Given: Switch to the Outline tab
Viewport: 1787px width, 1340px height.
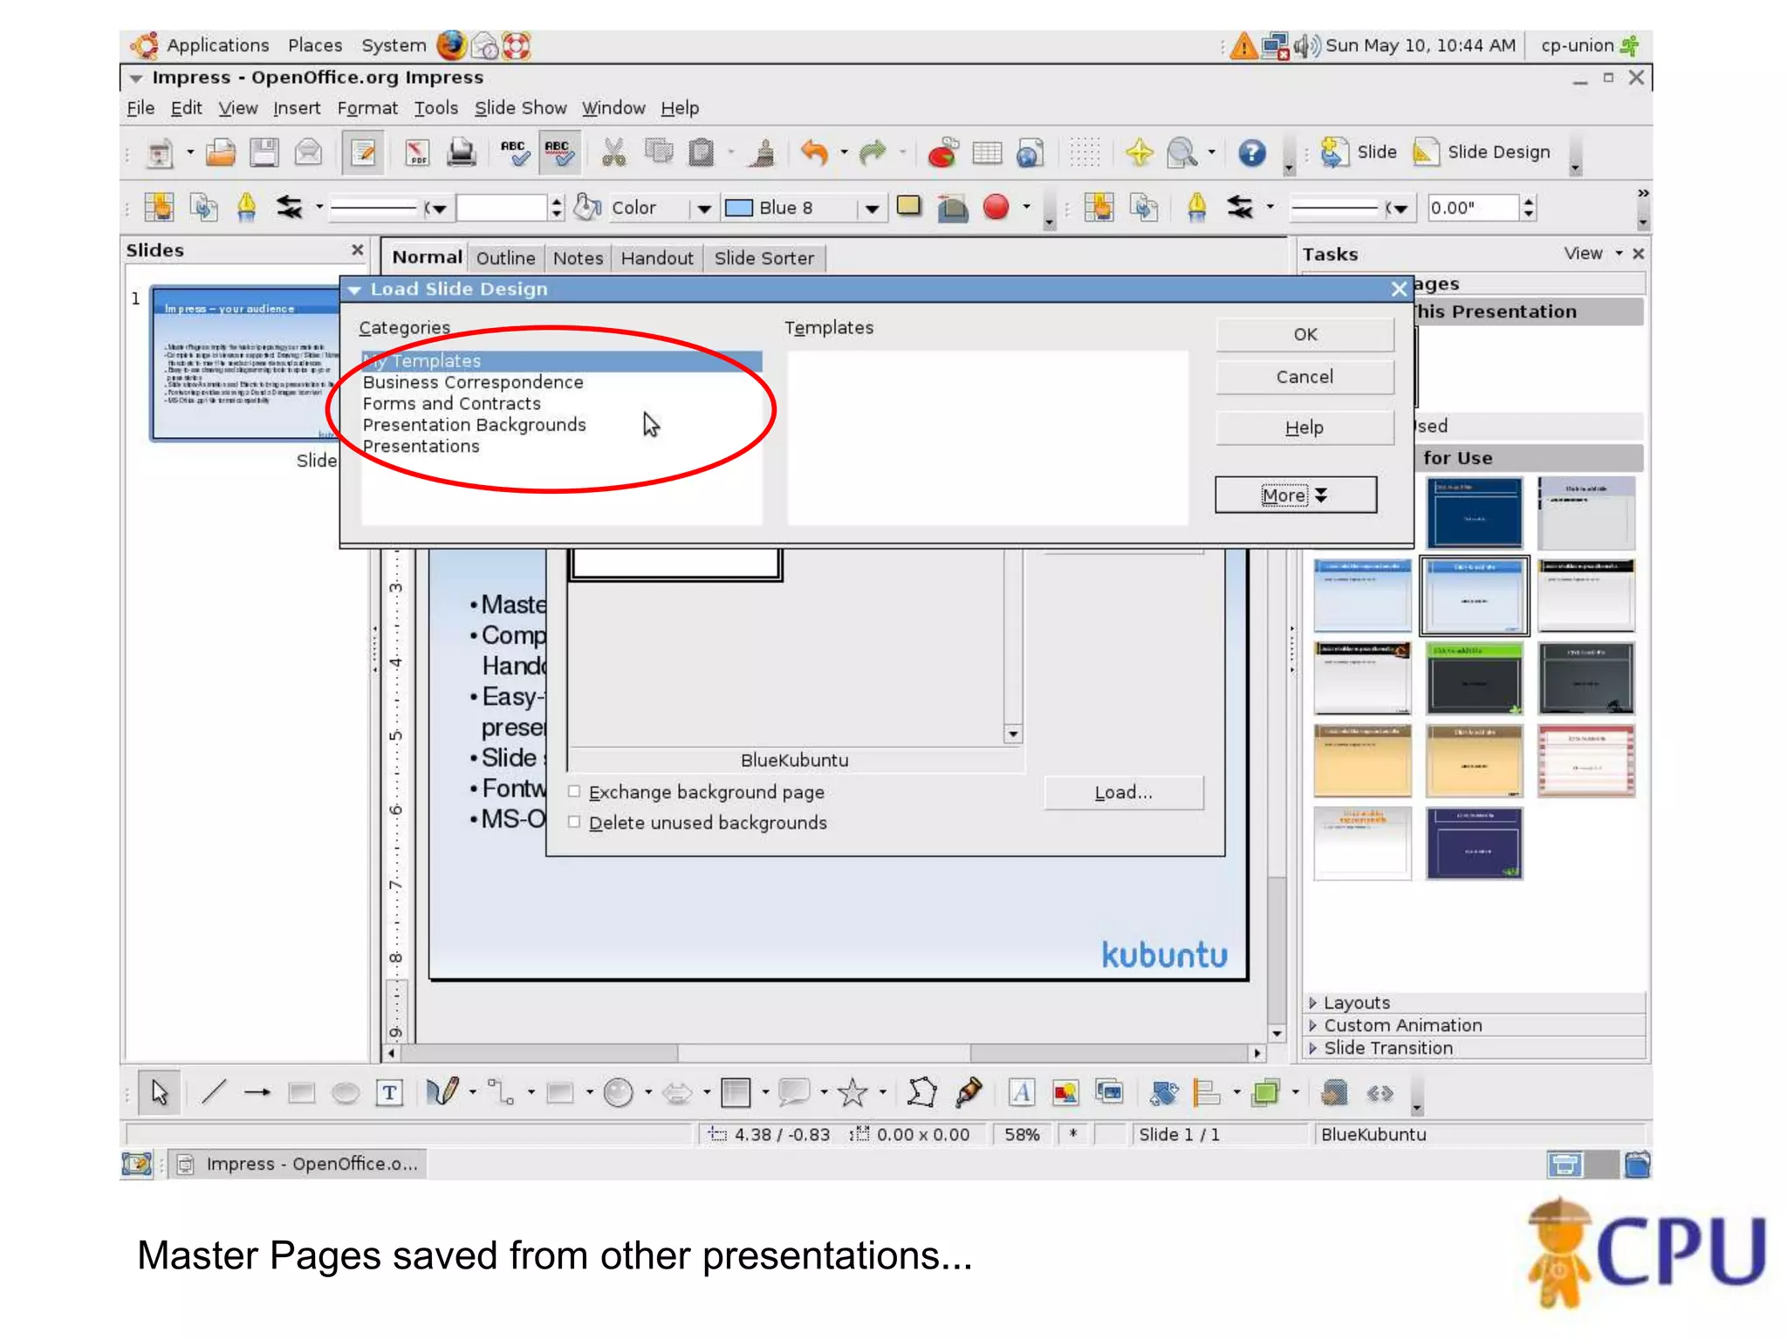Looking at the screenshot, I should click(x=505, y=258).
